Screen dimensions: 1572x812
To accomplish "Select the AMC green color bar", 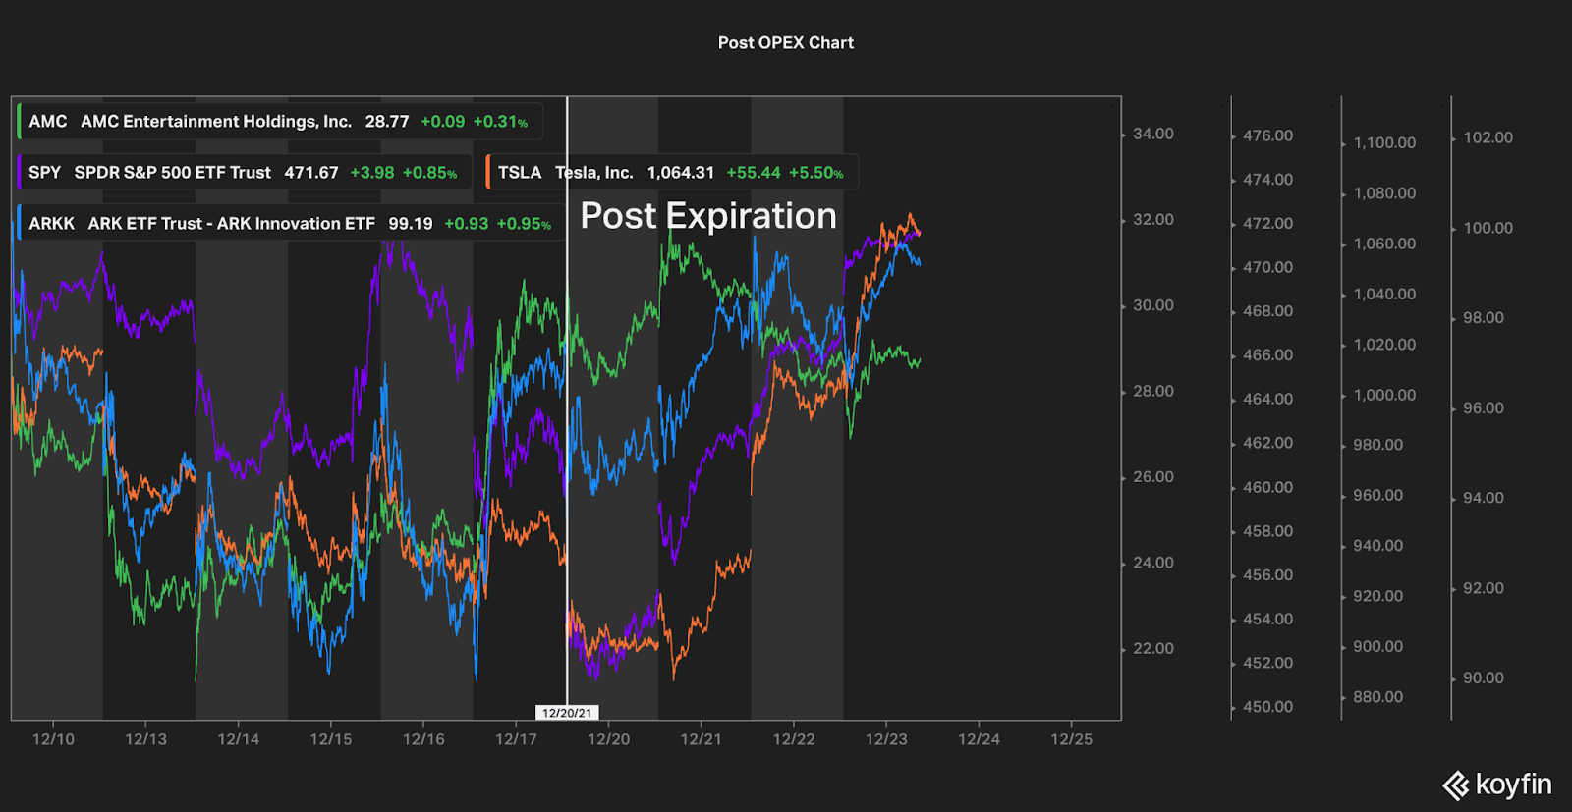I will [19, 122].
